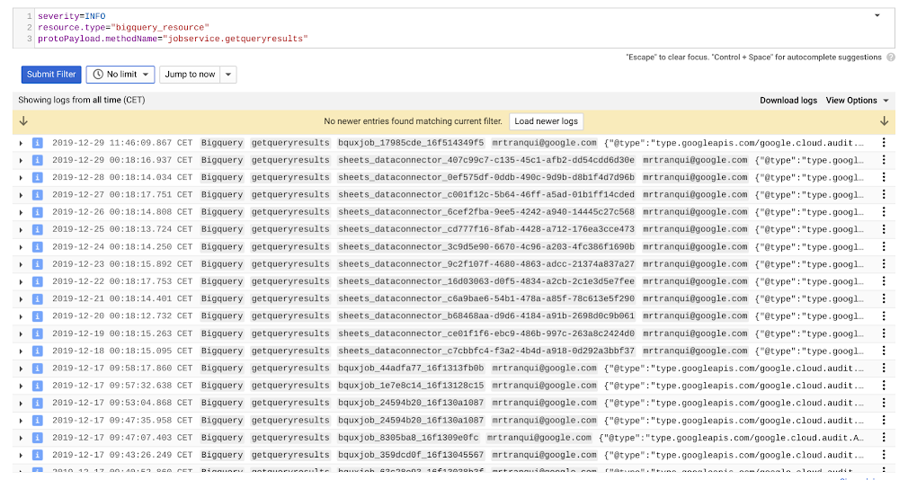Open the three-dot menu for the 11:46:09.867 entry
The width and height of the screenshot is (899, 480).
884,143
